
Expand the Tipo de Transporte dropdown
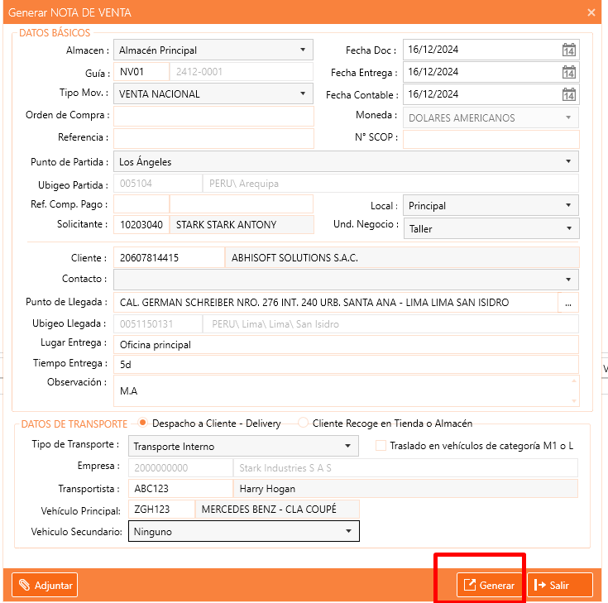(x=243, y=446)
